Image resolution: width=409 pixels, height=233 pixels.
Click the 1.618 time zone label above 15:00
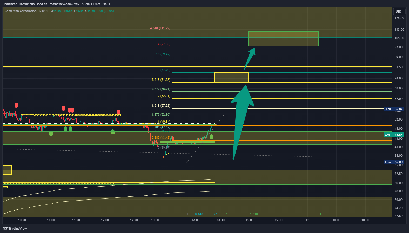click(x=254, y=214)
